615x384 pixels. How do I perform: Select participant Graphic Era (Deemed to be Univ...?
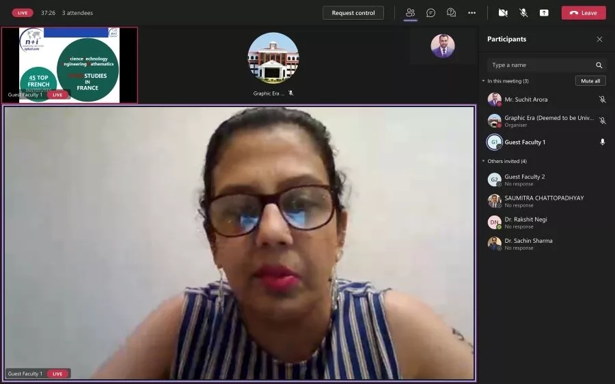(x=547, y=121)
